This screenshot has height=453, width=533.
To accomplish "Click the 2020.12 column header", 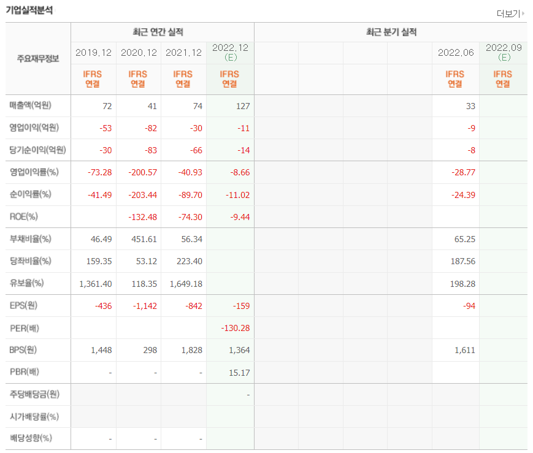I will click(x=139, y=53).
